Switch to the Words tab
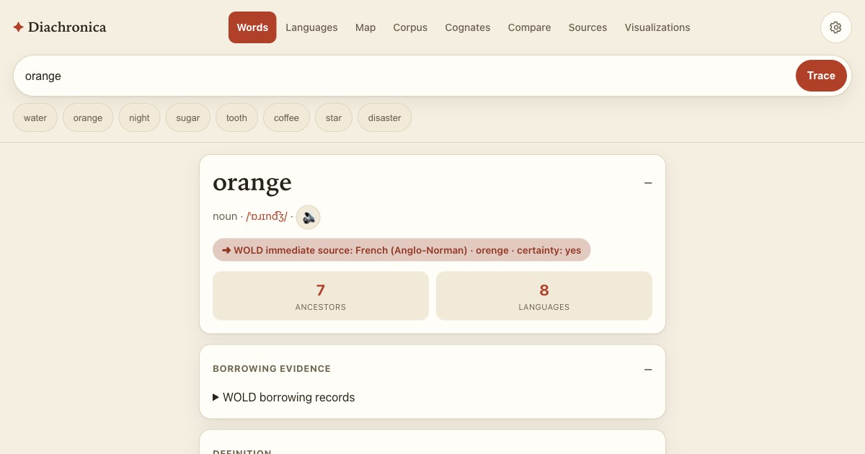This screenshot has height=454, width=865. pos(252,27)
